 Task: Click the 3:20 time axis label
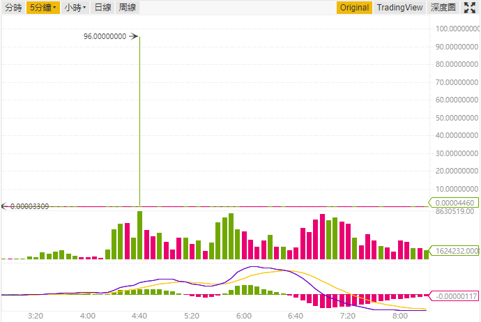click(36, 316)
